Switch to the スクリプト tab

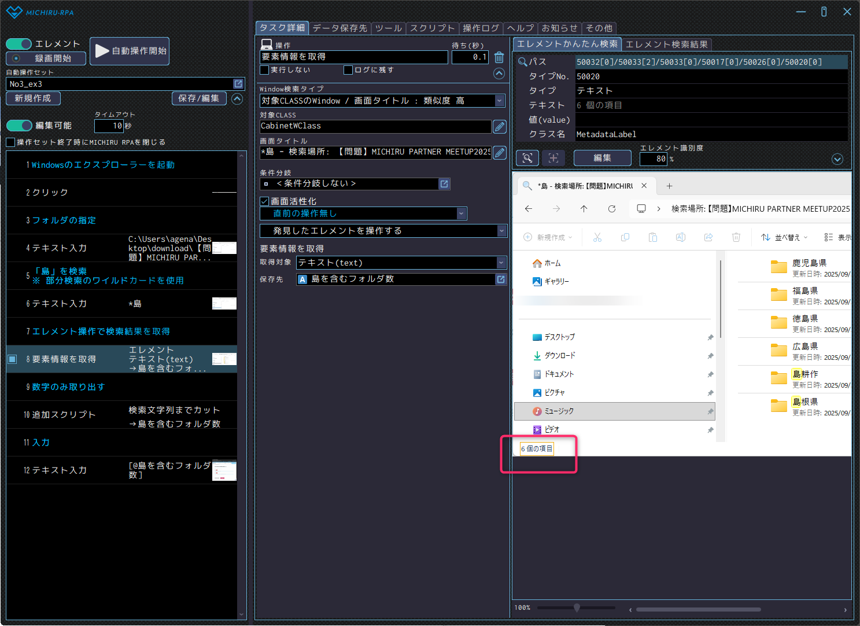coord(432,28)
